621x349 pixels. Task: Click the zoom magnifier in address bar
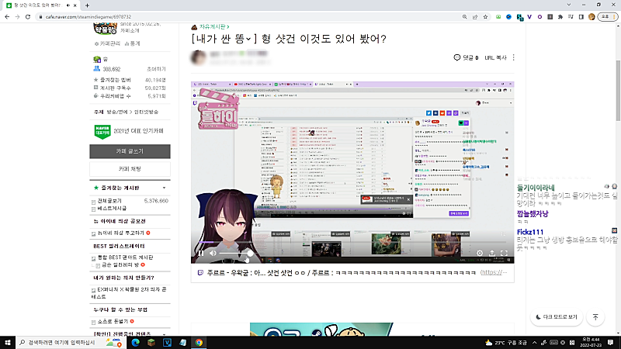pyautogui.click(x=464, y=17)
